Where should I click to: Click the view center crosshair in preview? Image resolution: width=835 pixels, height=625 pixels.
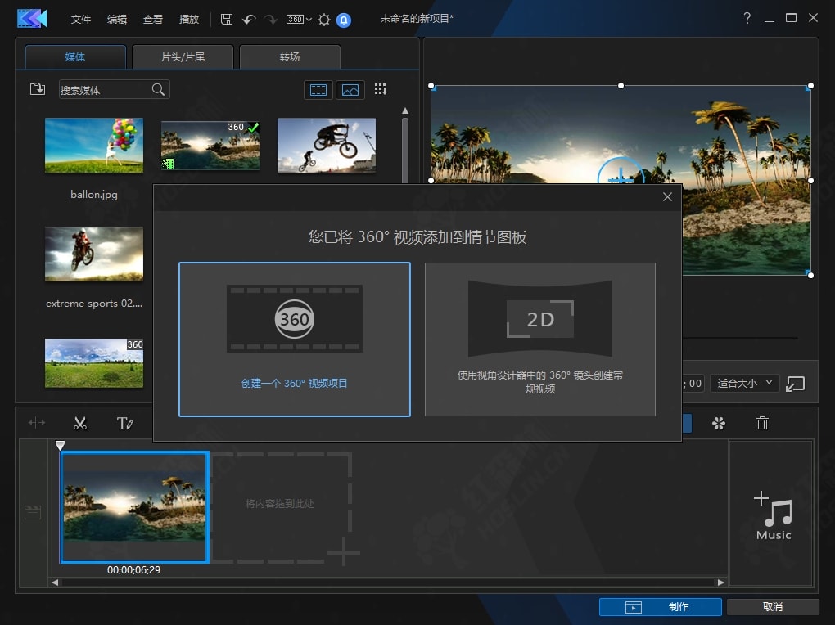click(x=621, y=173)
